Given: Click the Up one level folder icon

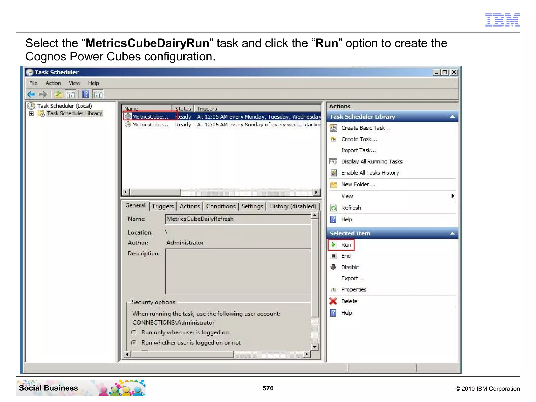Looking at the screenshot, I should pyautogui.click(x=59, y=94).
